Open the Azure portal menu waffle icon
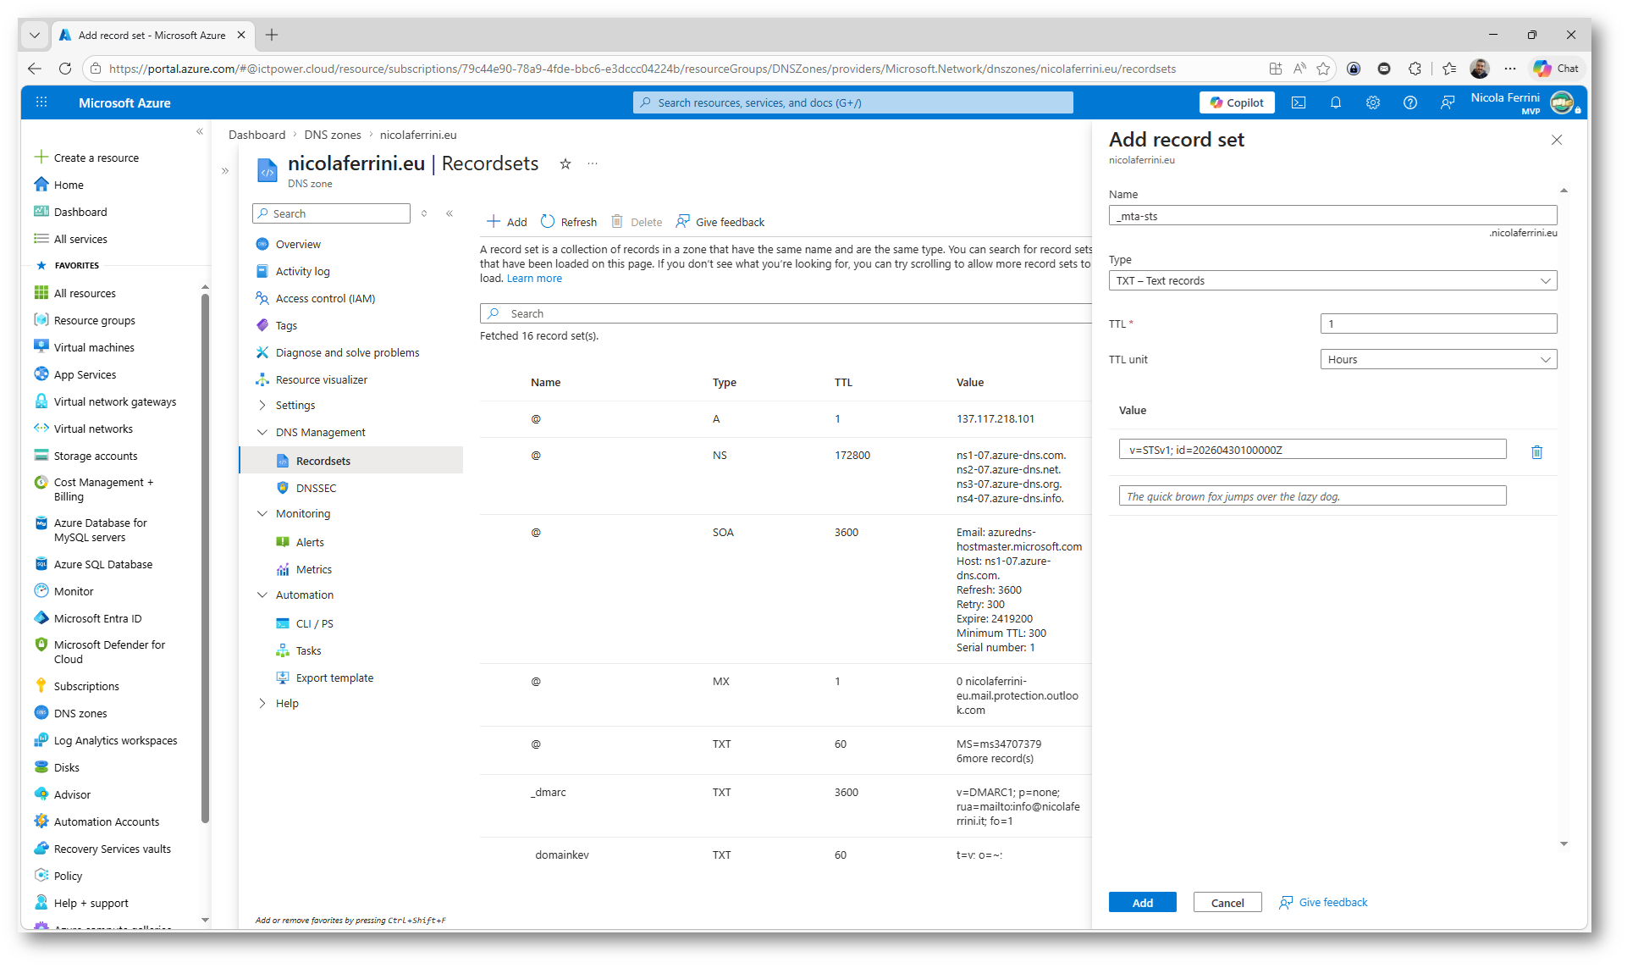 coord(41,102)
